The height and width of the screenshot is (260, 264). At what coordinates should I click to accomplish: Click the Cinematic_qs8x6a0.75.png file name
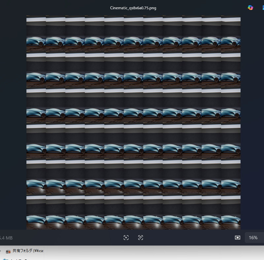(133, 8)
